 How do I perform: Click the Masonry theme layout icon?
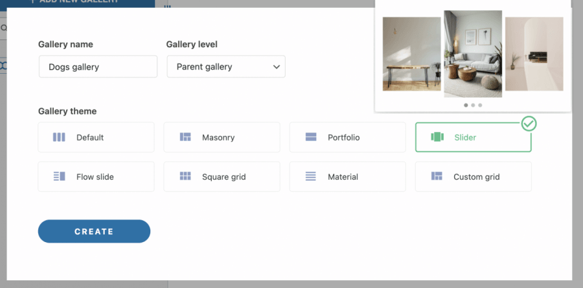(x=185, y=137)
